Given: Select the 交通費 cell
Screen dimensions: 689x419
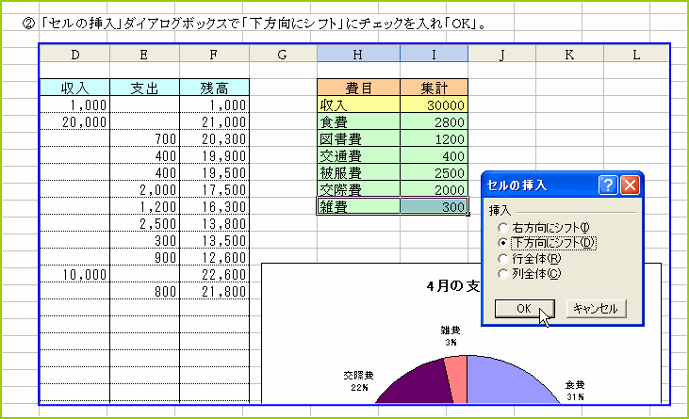Looking at the screenshot, I should 358,155.
